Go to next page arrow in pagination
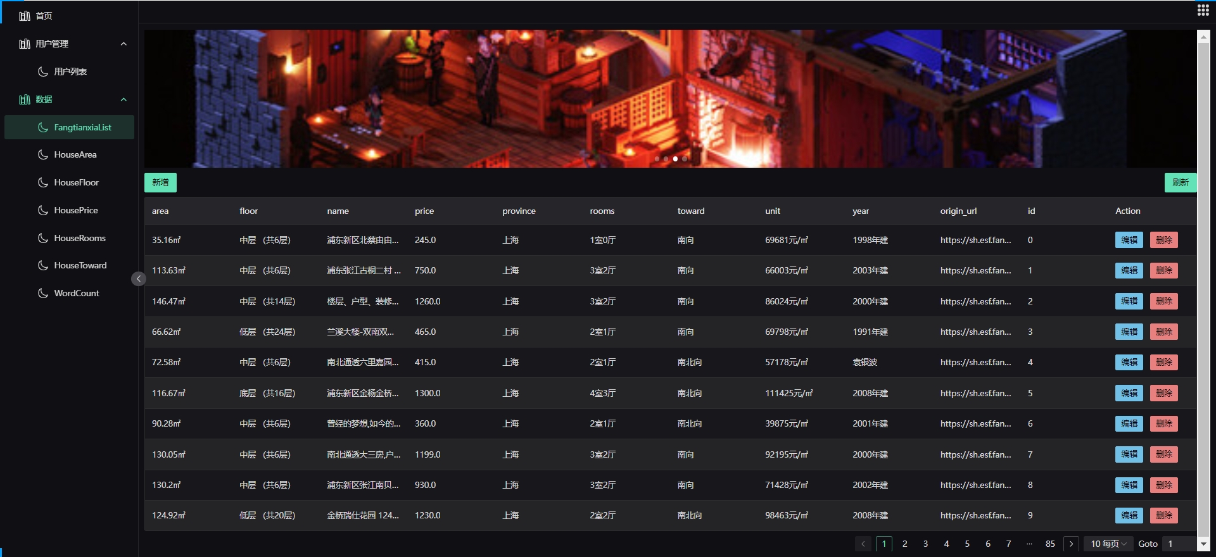Screen dimensions: 1216x557 click(1071, 544)
